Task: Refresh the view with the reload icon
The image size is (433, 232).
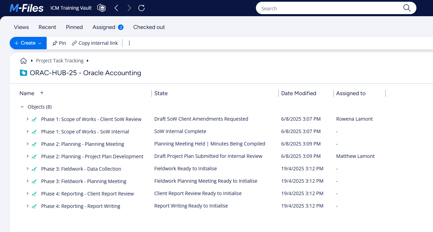Action: tap(141, 8)
